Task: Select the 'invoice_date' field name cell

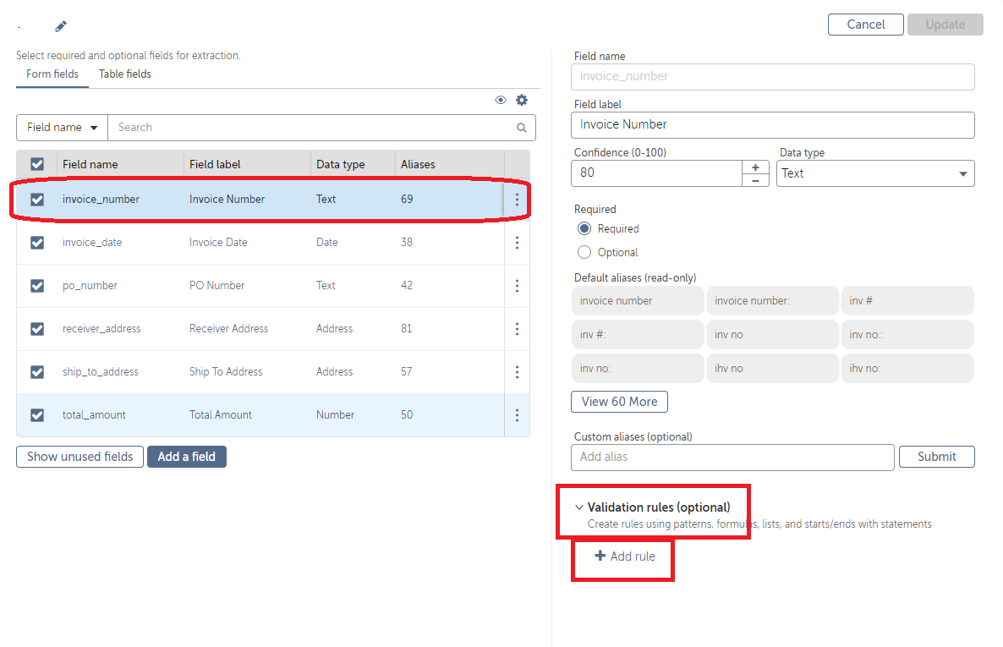Action: (x=92, y=243)
